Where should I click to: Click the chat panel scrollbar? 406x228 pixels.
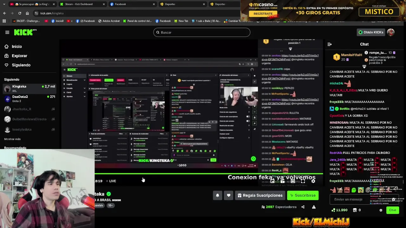(403, 182)
